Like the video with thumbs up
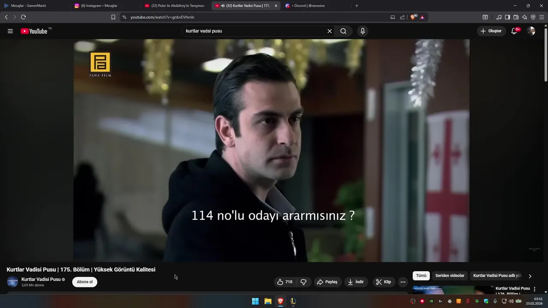548x308 pixels. pos(285,282)
